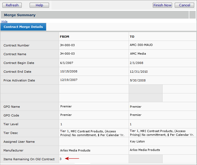
Task: Click the 6/1/2007 begin date value
Action: pyautogui.click(x=66, y=63)
